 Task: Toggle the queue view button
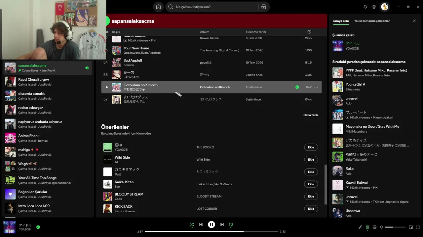coord(367,227)
